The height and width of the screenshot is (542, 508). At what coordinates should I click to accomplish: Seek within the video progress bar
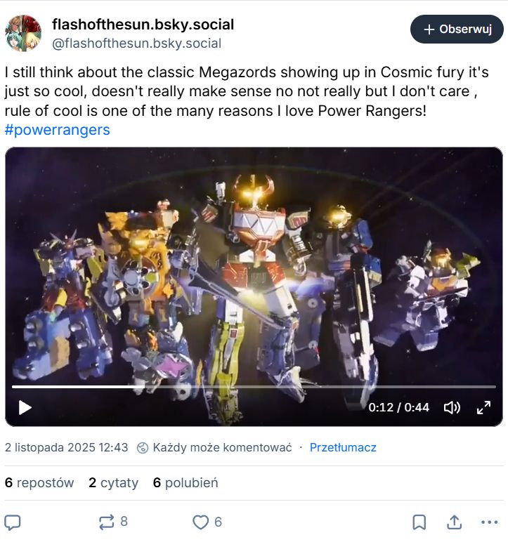(x=254, y=387)
